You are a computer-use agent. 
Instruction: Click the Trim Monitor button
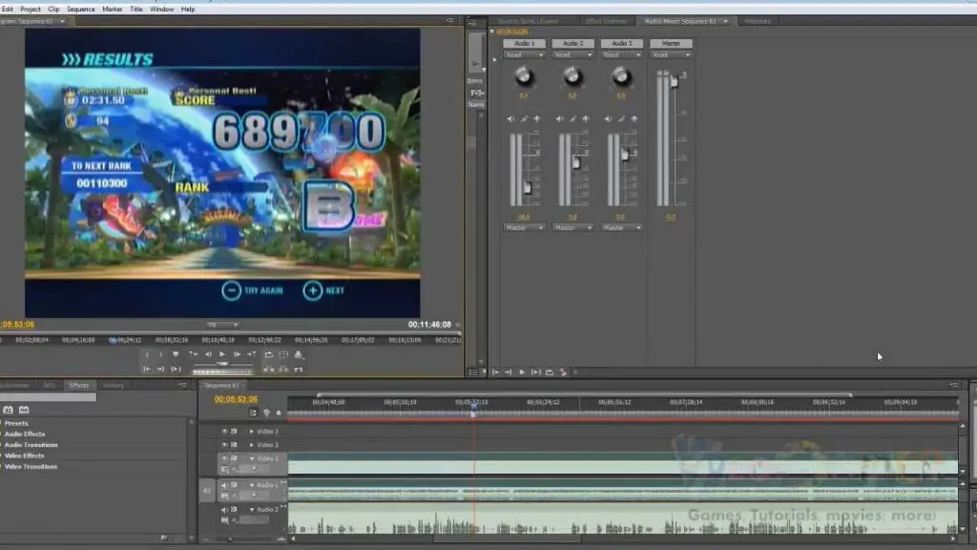coord(299,370)
